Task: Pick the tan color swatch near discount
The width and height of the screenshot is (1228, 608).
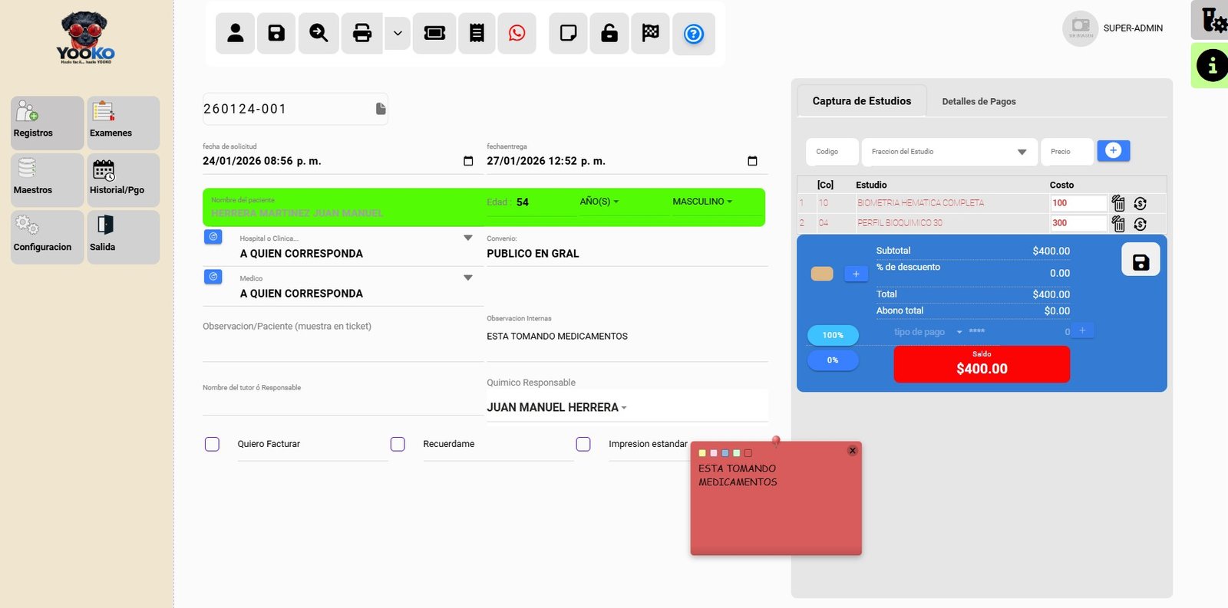Action: point(822,274)
